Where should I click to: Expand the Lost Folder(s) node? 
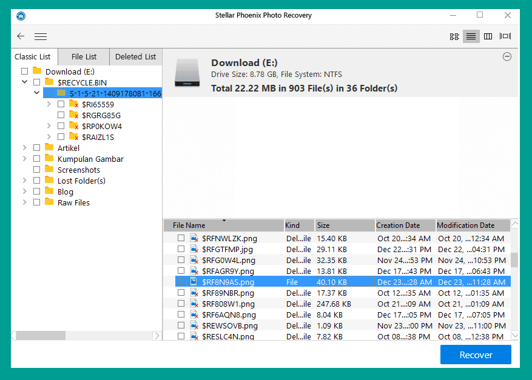[x=24, y=180]
